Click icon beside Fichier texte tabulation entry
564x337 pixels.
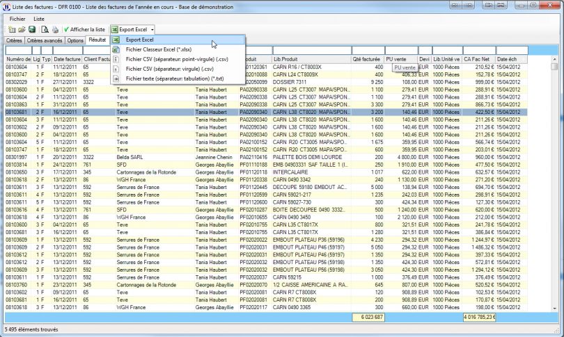tap(116, 79)
